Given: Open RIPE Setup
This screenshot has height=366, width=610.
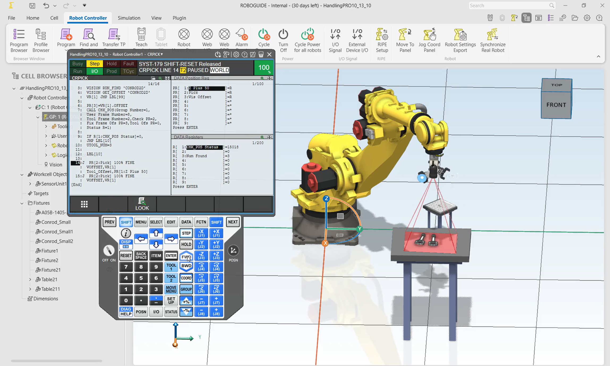Looking at the screenshot, I should (x=382, y=40).
